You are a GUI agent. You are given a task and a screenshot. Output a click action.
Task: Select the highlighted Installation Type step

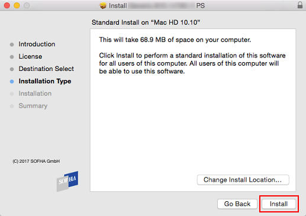click(45, 81)
